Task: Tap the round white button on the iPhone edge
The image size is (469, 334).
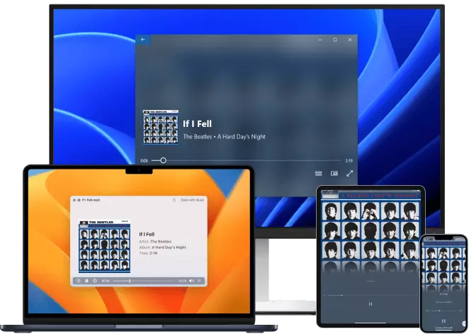Action: [x=464, y=323]
